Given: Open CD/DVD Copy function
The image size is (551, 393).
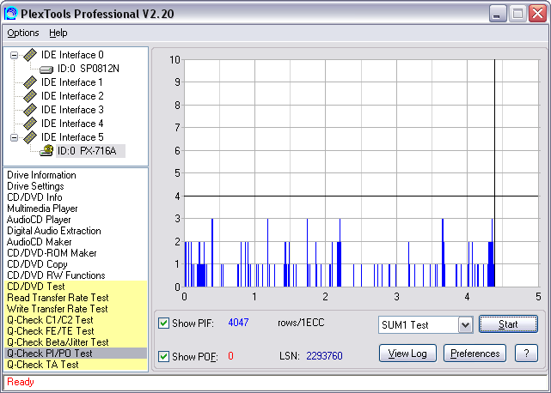Looking at the screenshot, I should pos(37,264).
